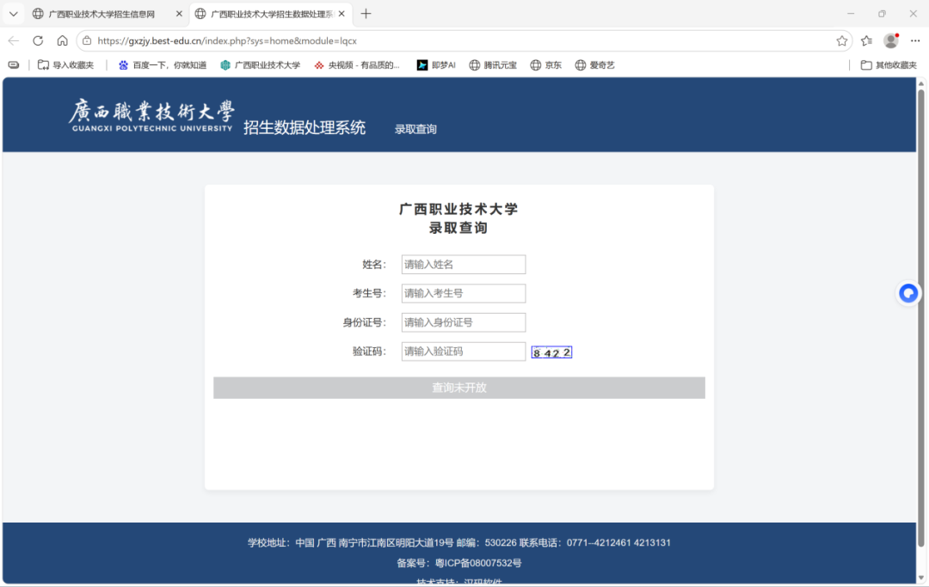Open the favorites list icon

tap(866, 41)
